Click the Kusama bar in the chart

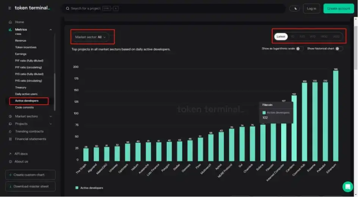coord(315,122)
